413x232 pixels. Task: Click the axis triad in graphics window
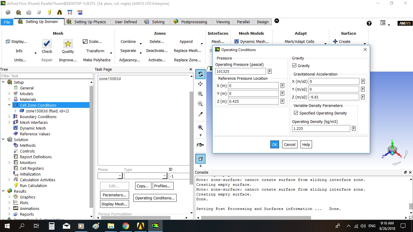tap(392, 150)
